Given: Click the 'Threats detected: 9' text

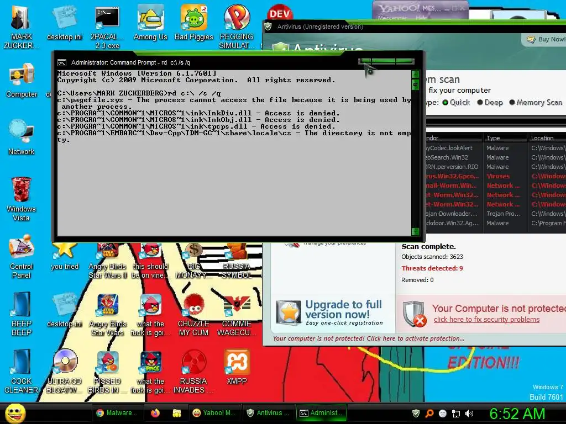Looking at the screenshot, I should pyautogui.click(x=432, y=268).
